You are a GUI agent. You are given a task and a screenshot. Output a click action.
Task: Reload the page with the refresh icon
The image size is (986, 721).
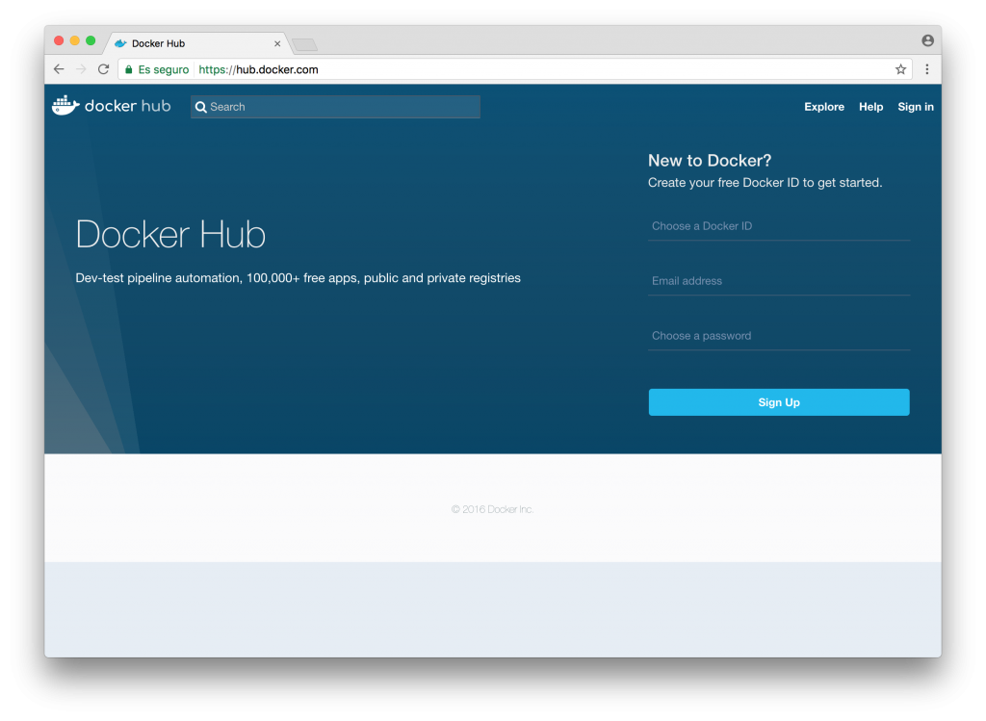(x=104, y=69)
